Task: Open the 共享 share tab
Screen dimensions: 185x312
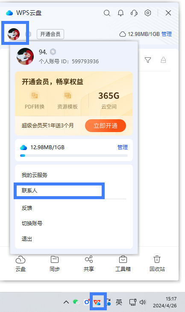Action: tap(89, 264)
